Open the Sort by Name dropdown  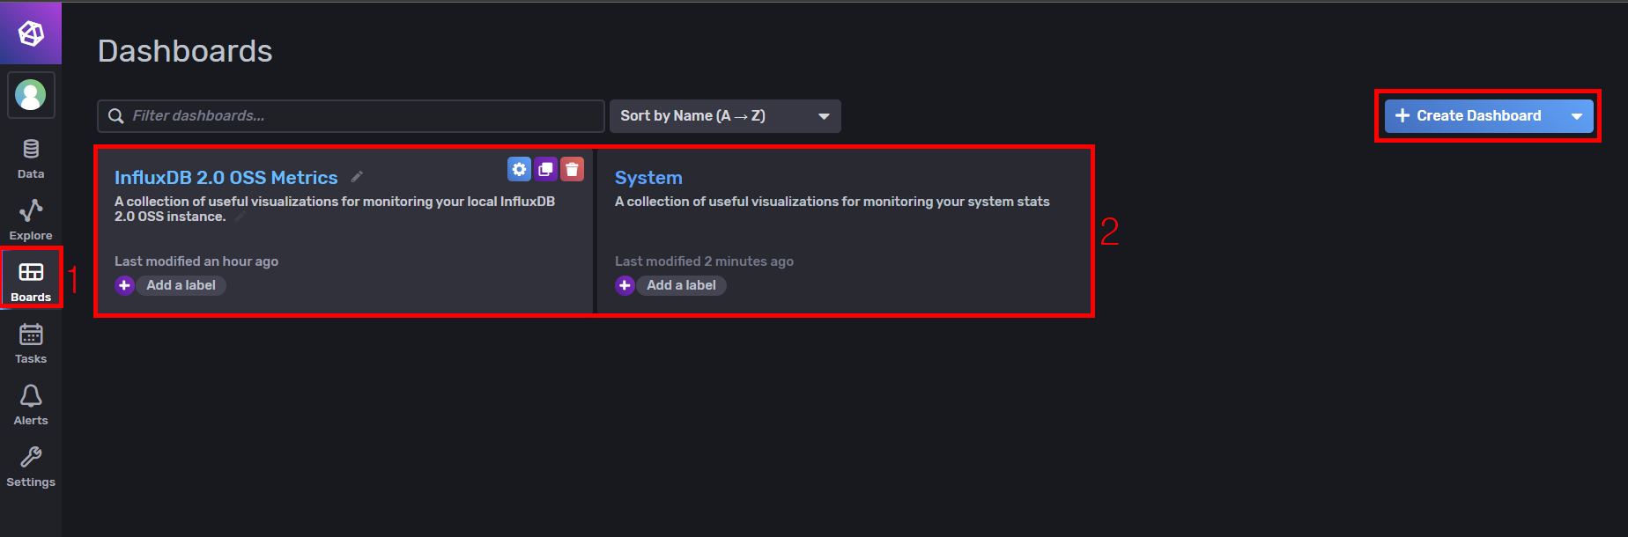[x=725, y=116]
